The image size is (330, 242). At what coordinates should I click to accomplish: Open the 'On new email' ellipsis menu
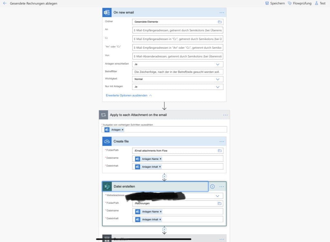(222, 13)
